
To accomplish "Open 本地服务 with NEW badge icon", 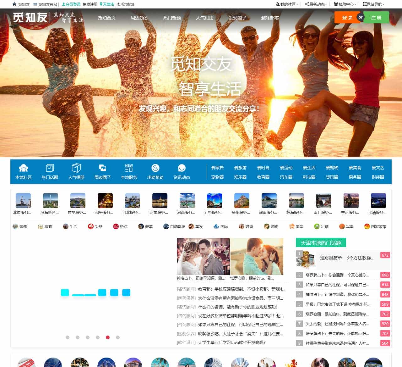I will pos(129,168).
